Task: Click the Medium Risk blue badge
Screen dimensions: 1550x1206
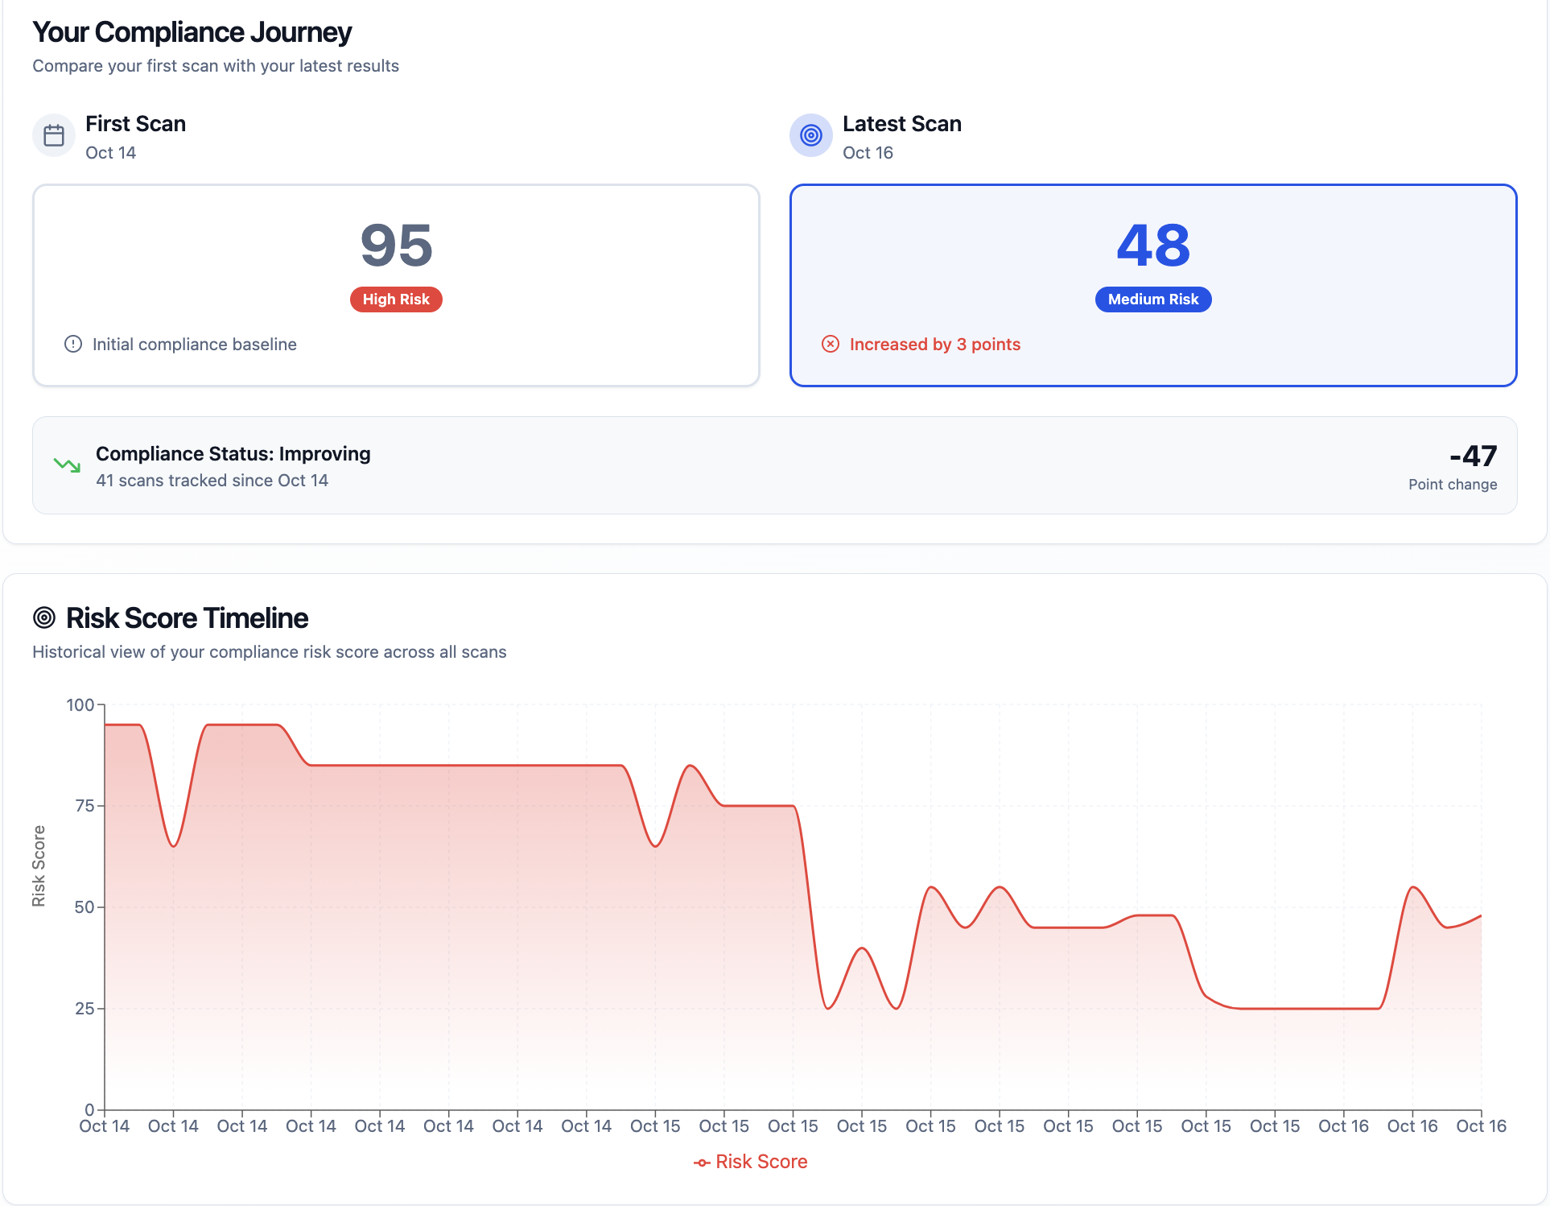Action: coord(1152,299)
